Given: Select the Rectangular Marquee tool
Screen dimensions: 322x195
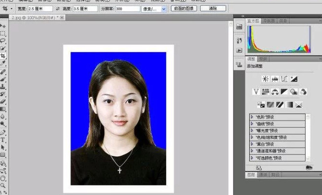Looking at the screenshot, I should [3, 33].
